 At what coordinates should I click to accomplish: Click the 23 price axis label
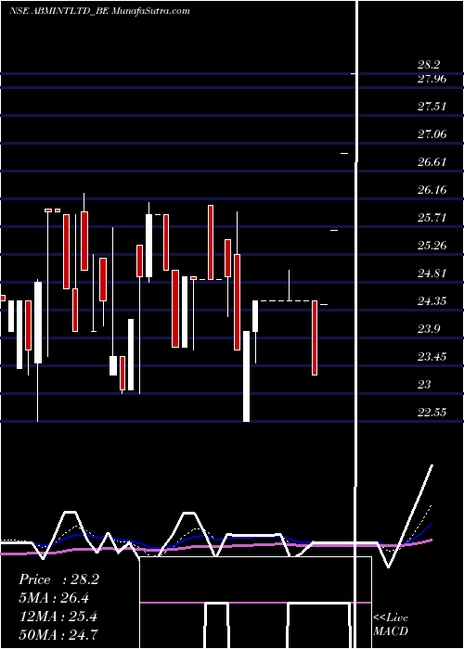pos(424,385)
